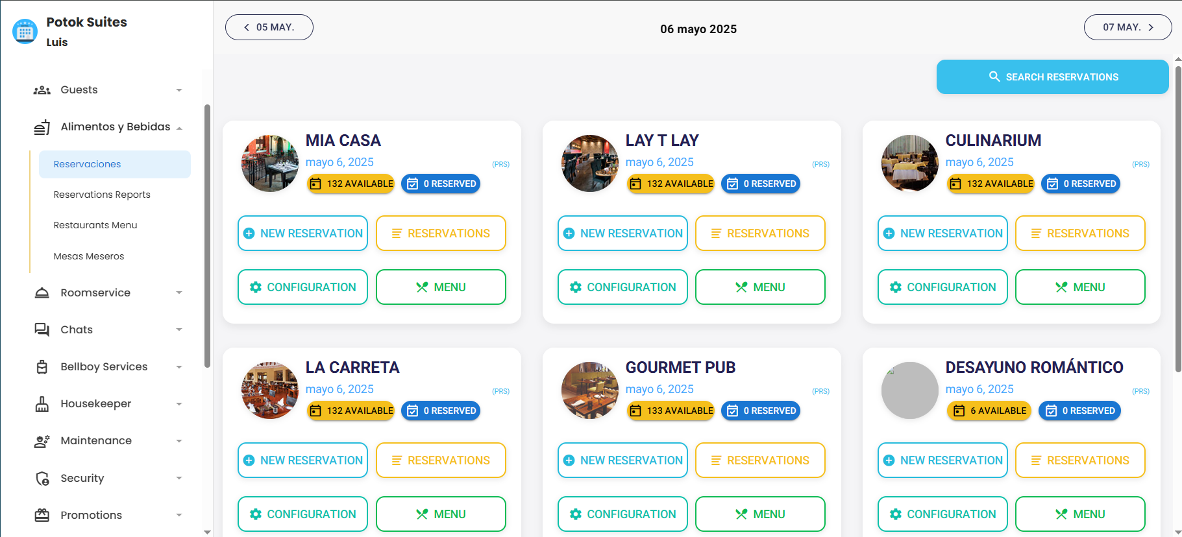
Task: Click the utensils icon in CULINARIUM Menu
Action: [1061, 287]
